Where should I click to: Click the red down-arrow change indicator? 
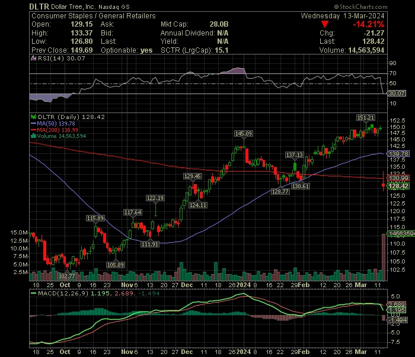tap(325, 25)
